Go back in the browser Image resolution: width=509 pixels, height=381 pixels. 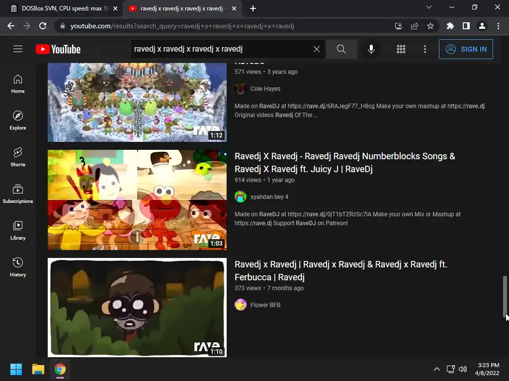point(11,26)
